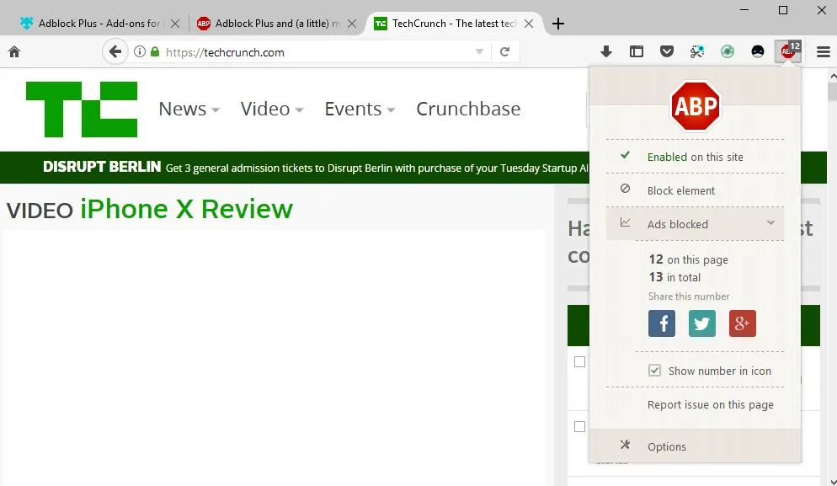837x486 pixels.
Task: Go back with the back arrow button
Action: tap(115, 52)
